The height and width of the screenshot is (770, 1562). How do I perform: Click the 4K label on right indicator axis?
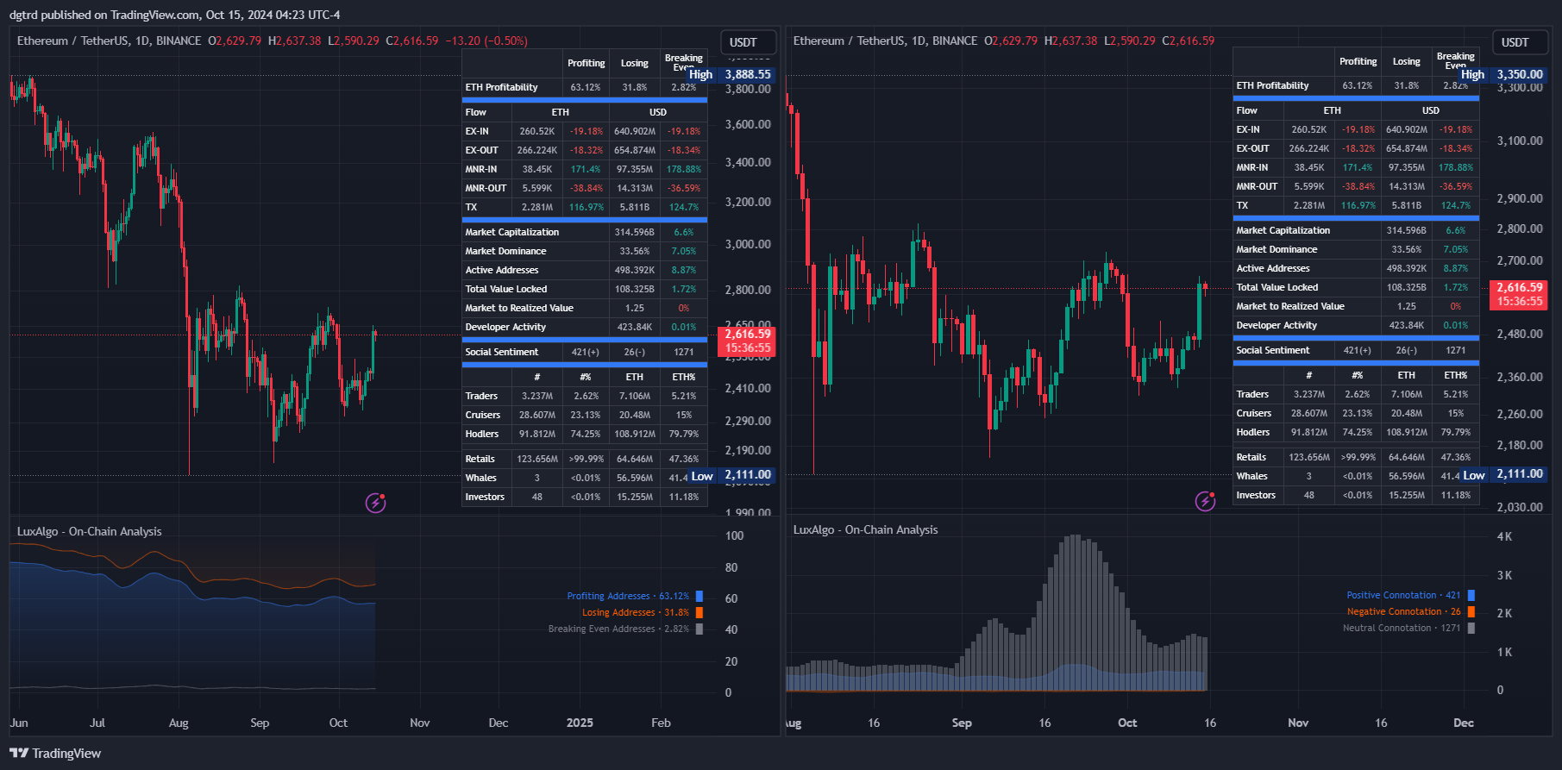[x=1505, y=536]
